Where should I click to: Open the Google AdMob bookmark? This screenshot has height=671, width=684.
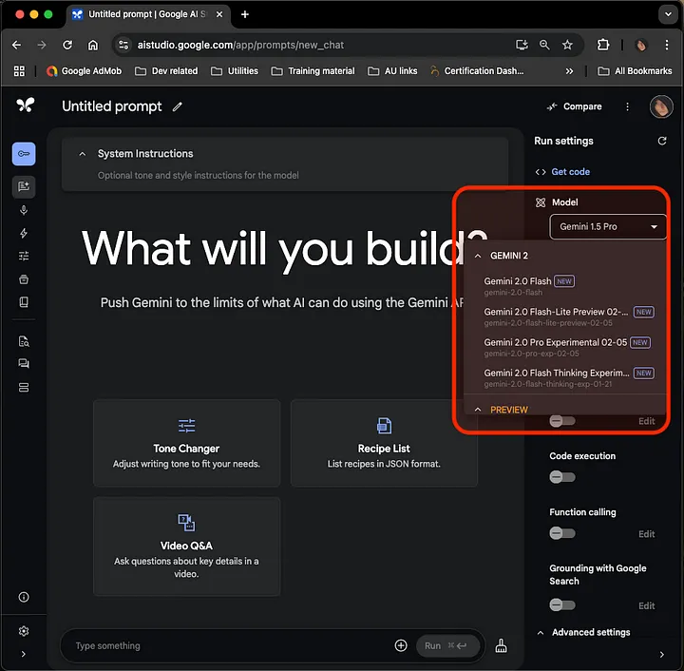(84, 71)
